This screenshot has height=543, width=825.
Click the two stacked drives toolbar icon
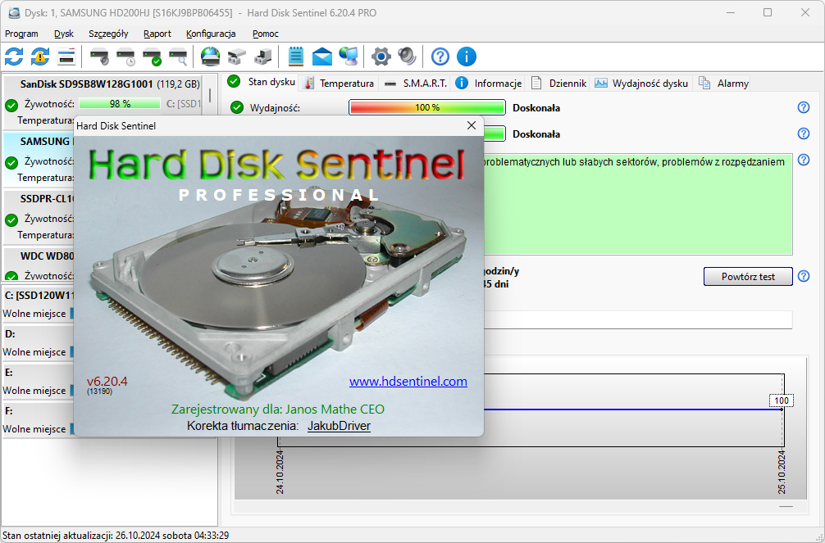237,57
